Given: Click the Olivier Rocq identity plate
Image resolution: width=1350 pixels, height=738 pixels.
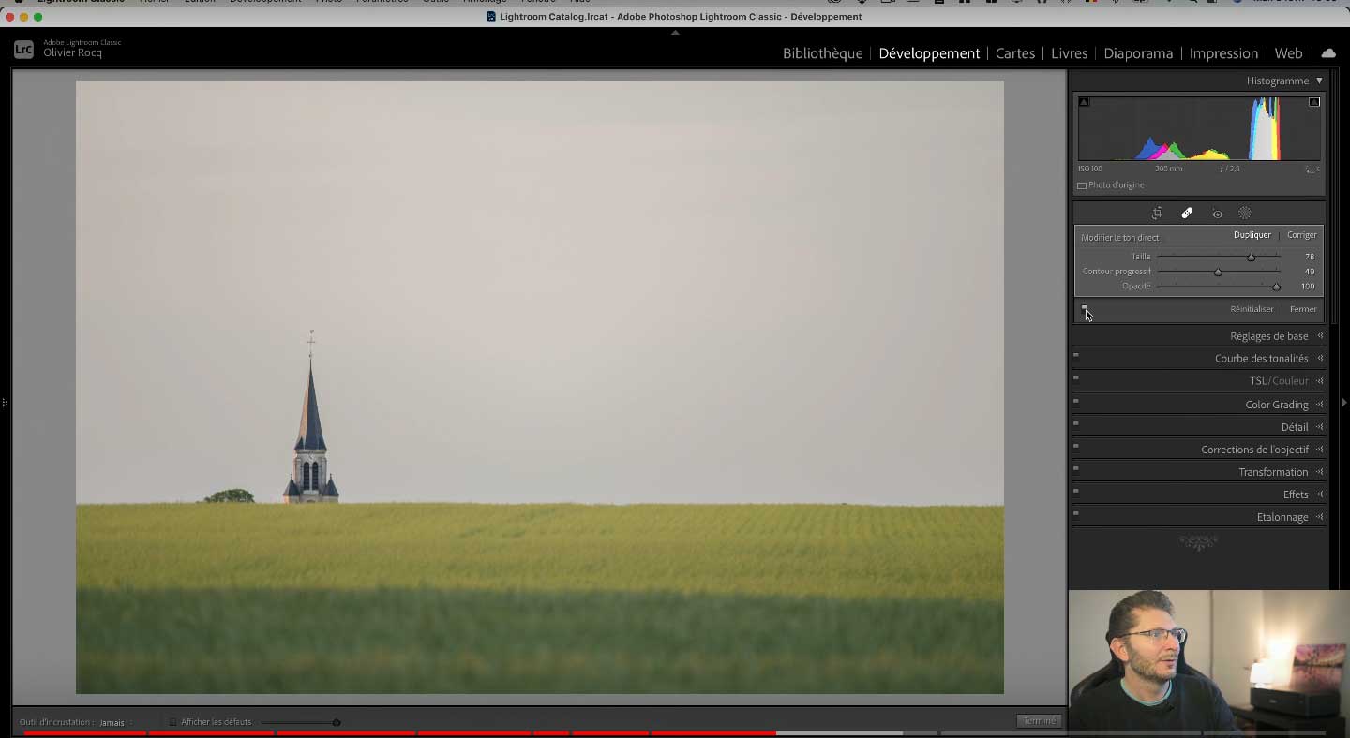Looking at the screenshot, I should point(72,53).
